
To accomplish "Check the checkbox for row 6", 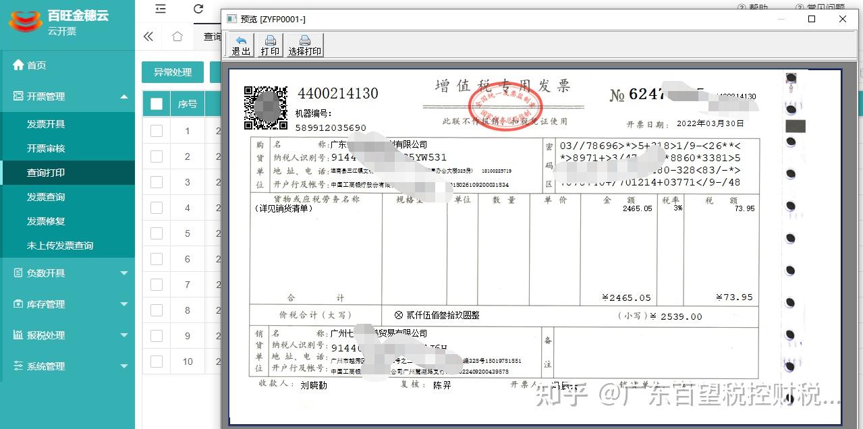I will click(157, 259).
